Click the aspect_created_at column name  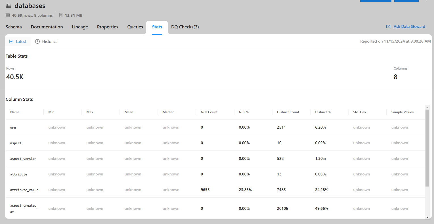pyautogui.click(x=24, y=209)
